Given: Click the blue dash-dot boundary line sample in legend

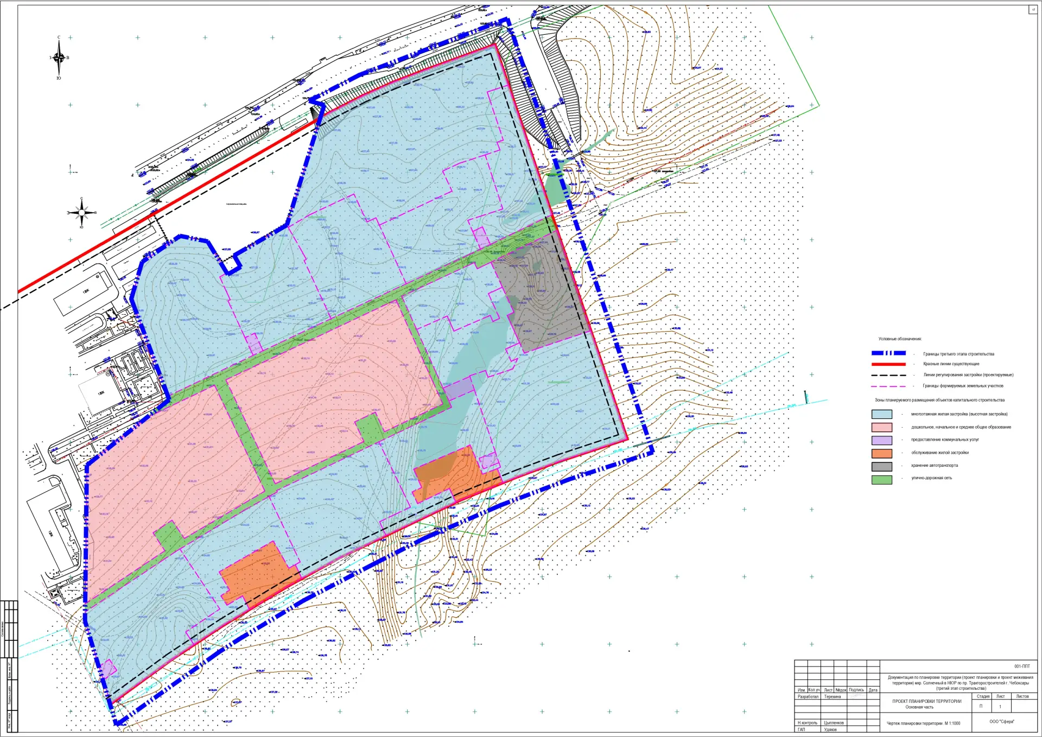Looking at the screenshot, I should [888, 353].
